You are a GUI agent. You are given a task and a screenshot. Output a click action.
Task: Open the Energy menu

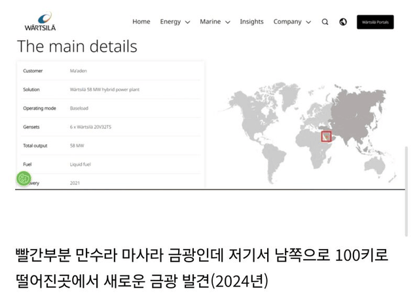pos(170,22)
